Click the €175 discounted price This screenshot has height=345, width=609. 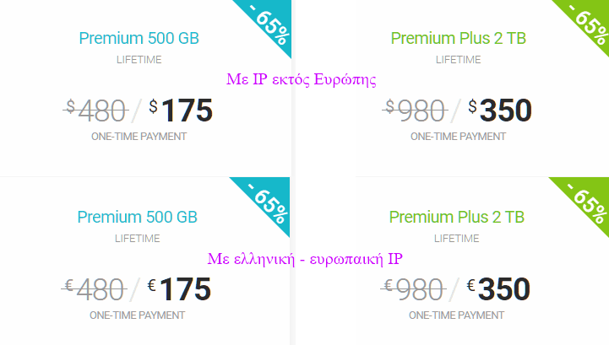pyautogui.click(x=179, y=289)
